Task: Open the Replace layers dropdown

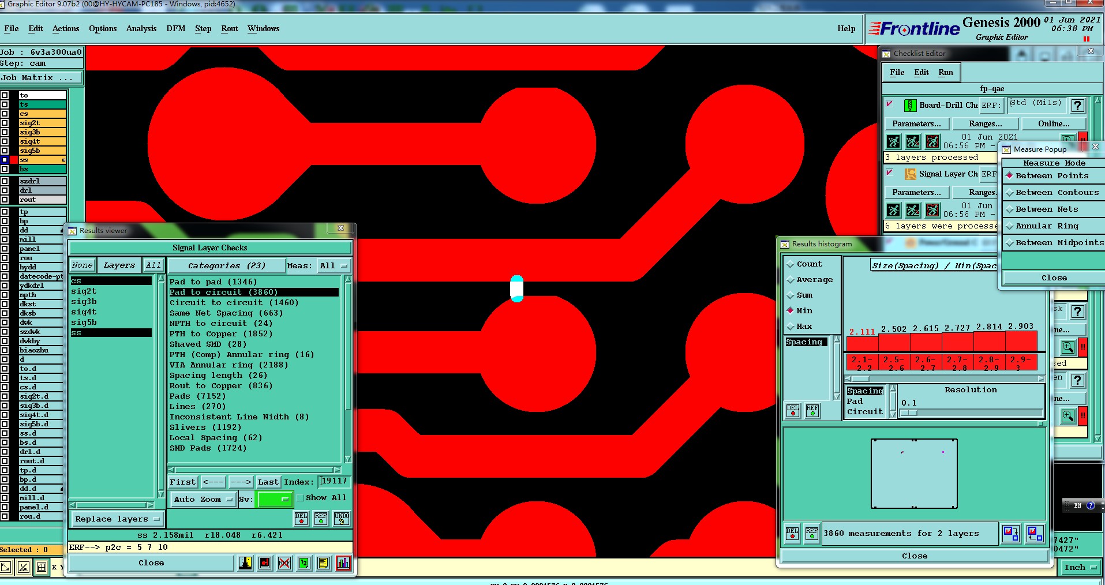Action: [117, 519]
